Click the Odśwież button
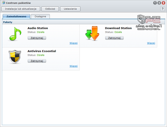Screen dimensions: 167x127 [x=50, y=9]
